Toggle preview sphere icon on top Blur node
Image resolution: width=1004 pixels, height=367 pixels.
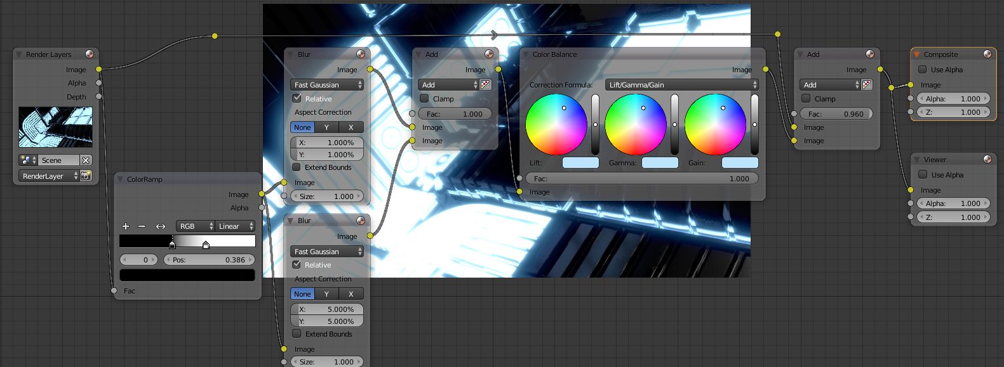tap(361, 55)
